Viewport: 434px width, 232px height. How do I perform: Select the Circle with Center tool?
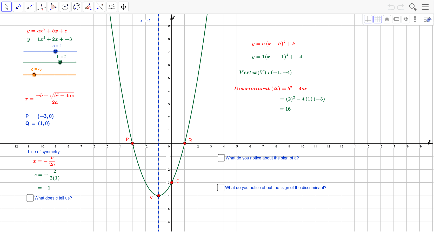(65, 7)
